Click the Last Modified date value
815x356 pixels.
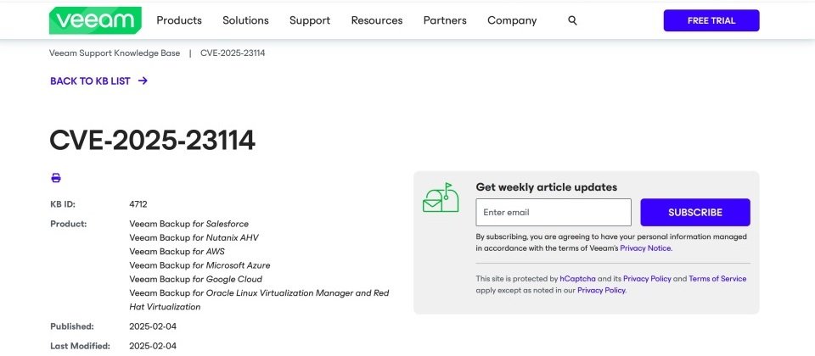tap(153, 346)
